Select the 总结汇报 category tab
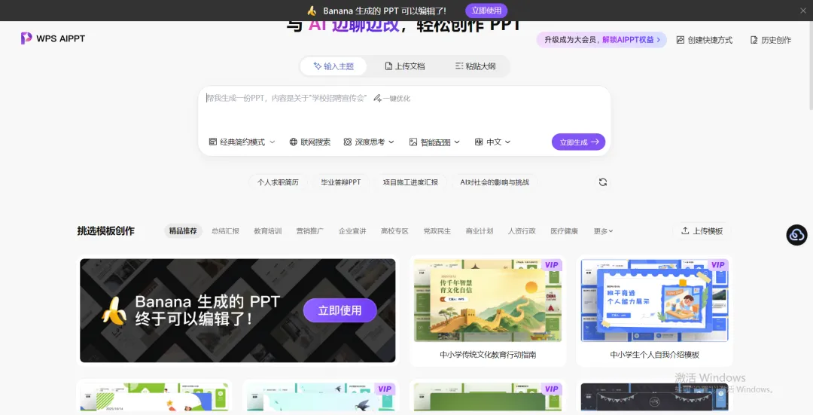Image resolution: width=813 pixels, height=415 pixels. pos(225,230)
